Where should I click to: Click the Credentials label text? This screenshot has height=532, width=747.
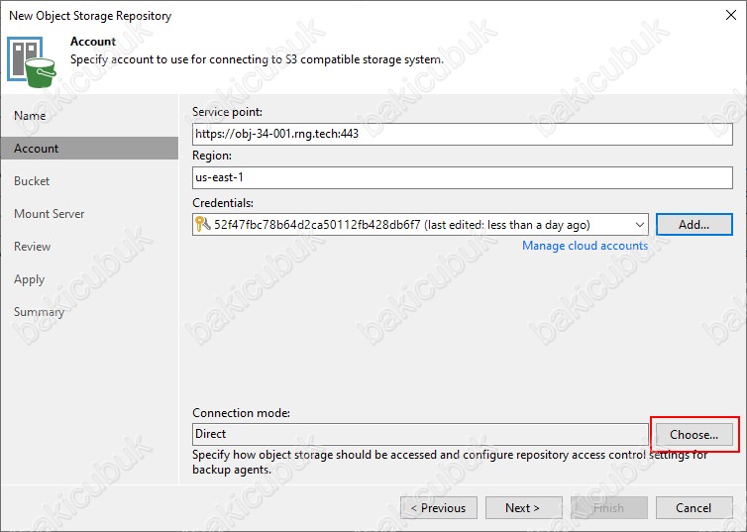pyautogui.click(x=223, y=203)
